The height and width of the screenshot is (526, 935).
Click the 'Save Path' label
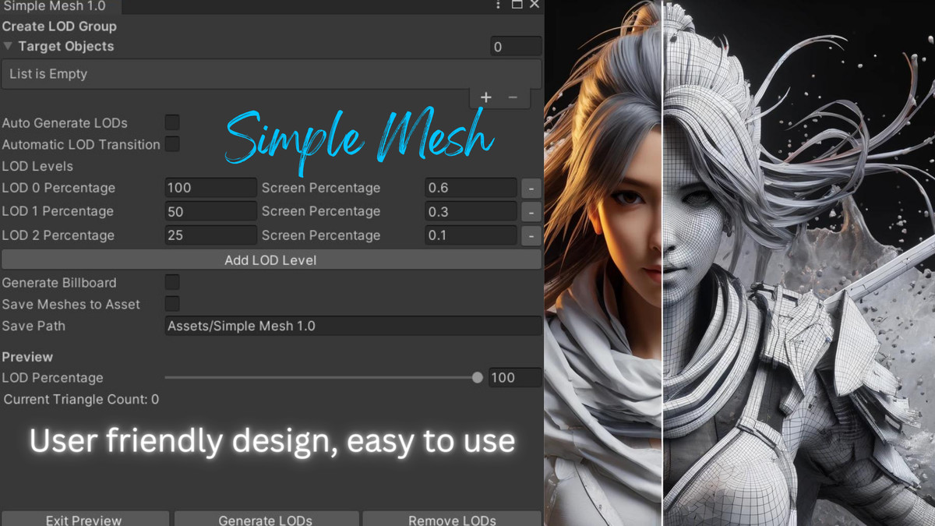[34, 326]
